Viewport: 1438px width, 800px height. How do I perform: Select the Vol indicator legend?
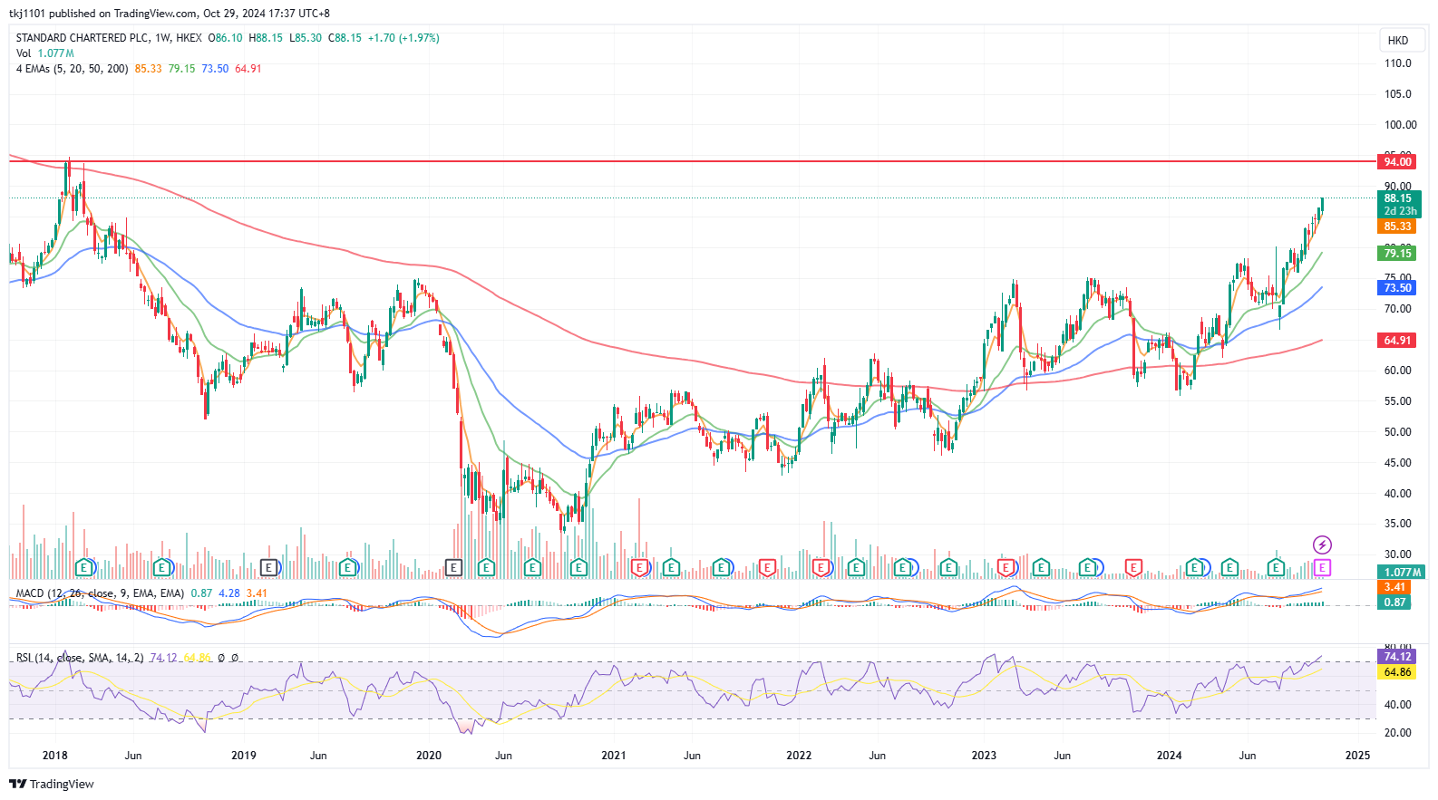24,53
